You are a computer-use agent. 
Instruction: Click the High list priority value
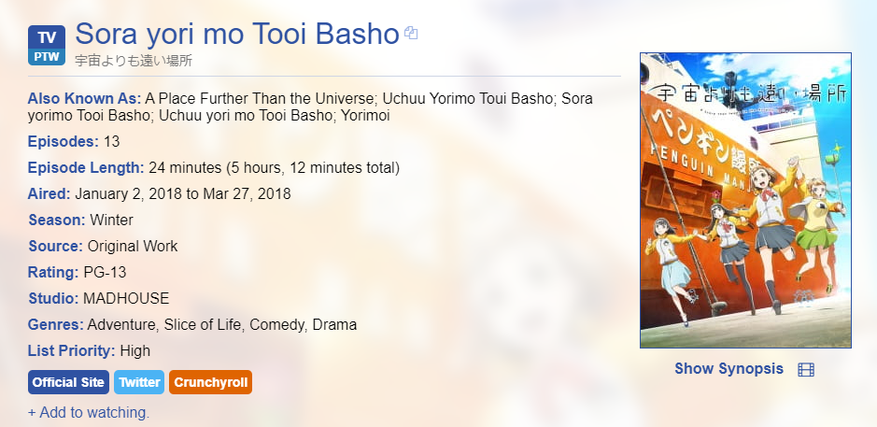(134, 351)
